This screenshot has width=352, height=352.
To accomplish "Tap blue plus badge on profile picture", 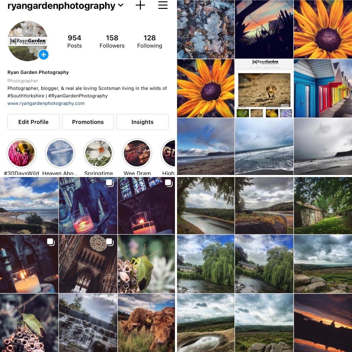I will (x=44, y=55).
